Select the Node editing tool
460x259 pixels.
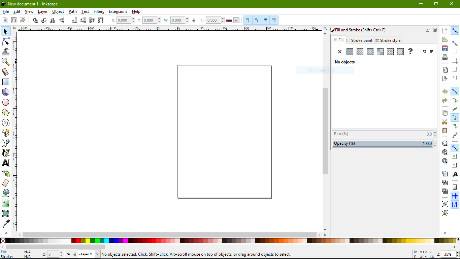pos(6,42)
